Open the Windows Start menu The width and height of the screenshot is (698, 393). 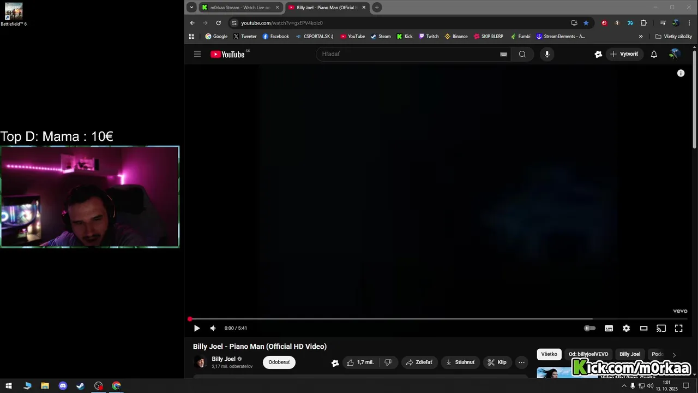[9, 386]
